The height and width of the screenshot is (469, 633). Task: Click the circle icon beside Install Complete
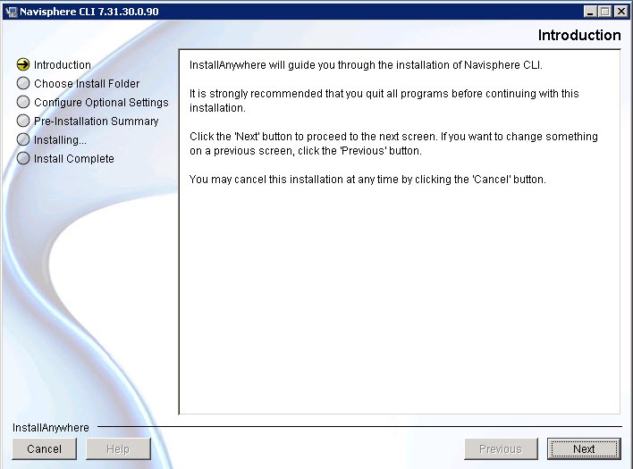[23, 159]
